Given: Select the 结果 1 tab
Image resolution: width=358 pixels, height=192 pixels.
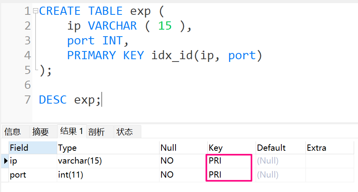Looking at the screenshot, I should 72,132.
